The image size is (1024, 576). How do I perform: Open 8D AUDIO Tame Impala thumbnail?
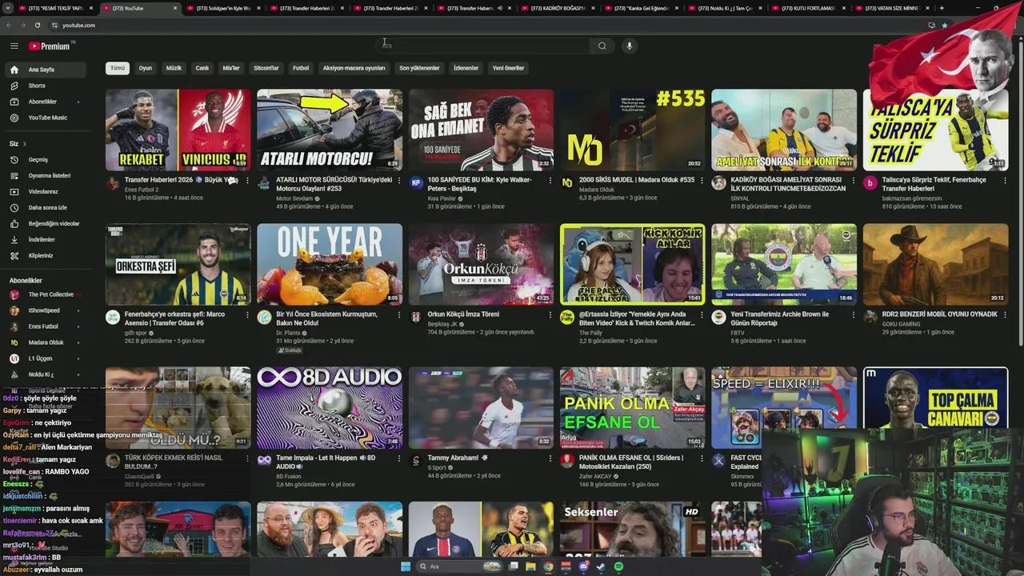[x=330, y=407]
